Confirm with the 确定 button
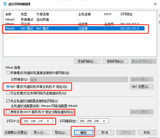 pyautogui.click(x=84, y=133)
